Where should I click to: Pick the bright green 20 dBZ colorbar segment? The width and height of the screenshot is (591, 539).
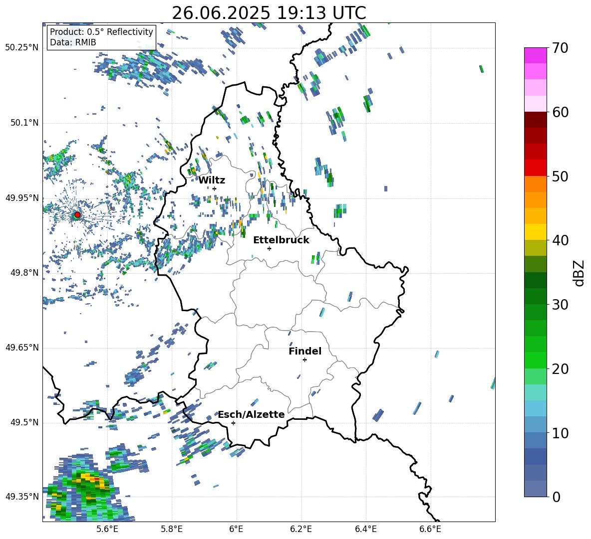[535, 360]
